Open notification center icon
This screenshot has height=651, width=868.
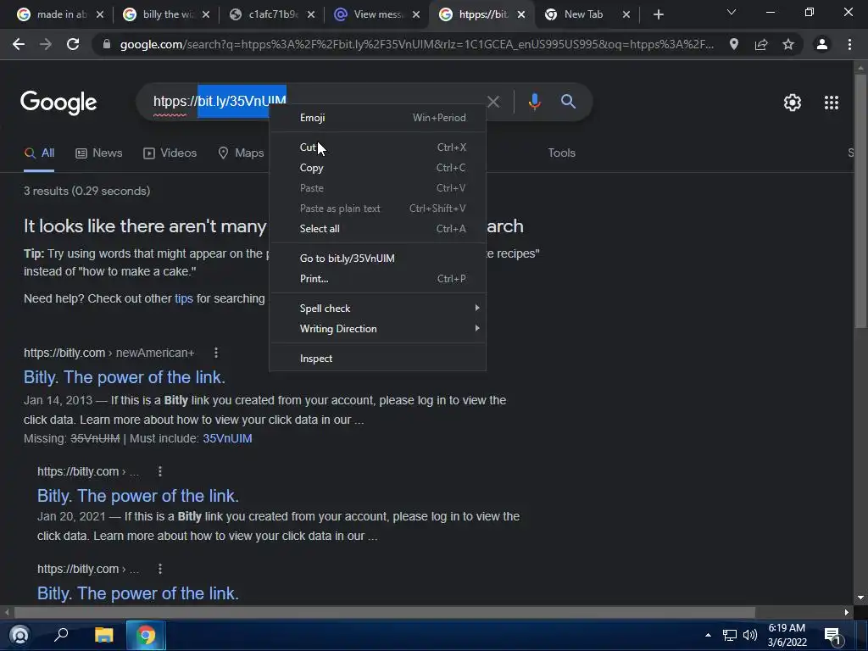pos(832,637)
